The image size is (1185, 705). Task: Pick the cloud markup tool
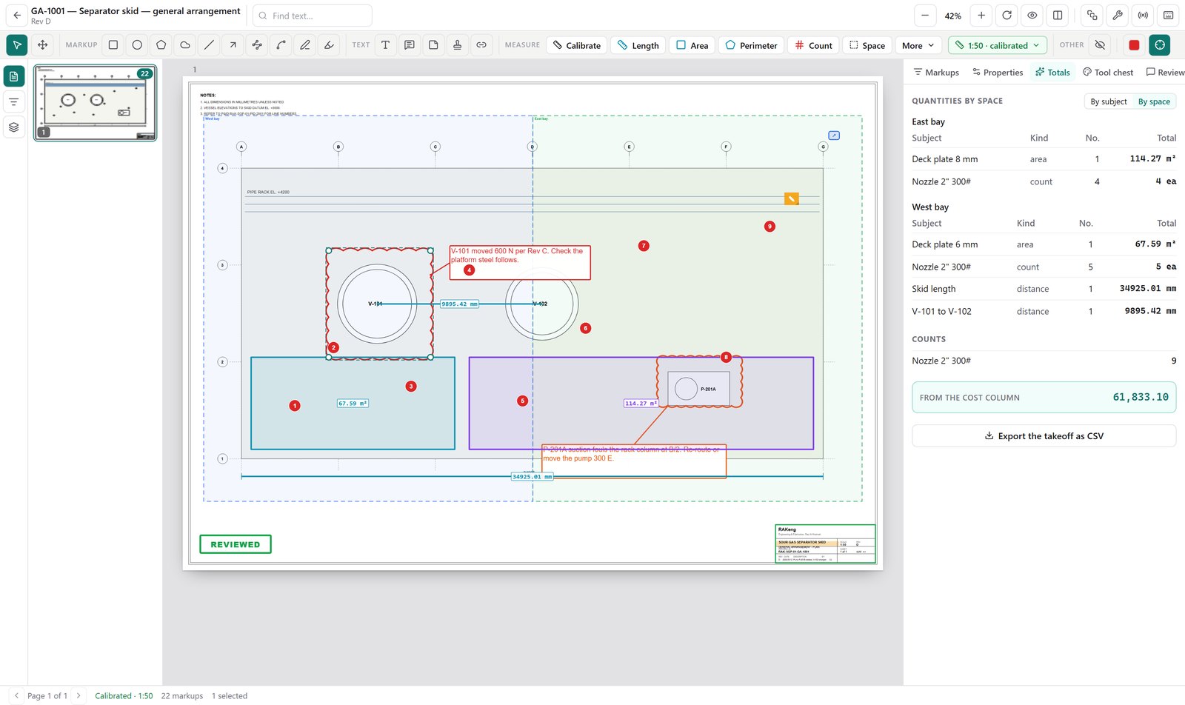(185, 45)
